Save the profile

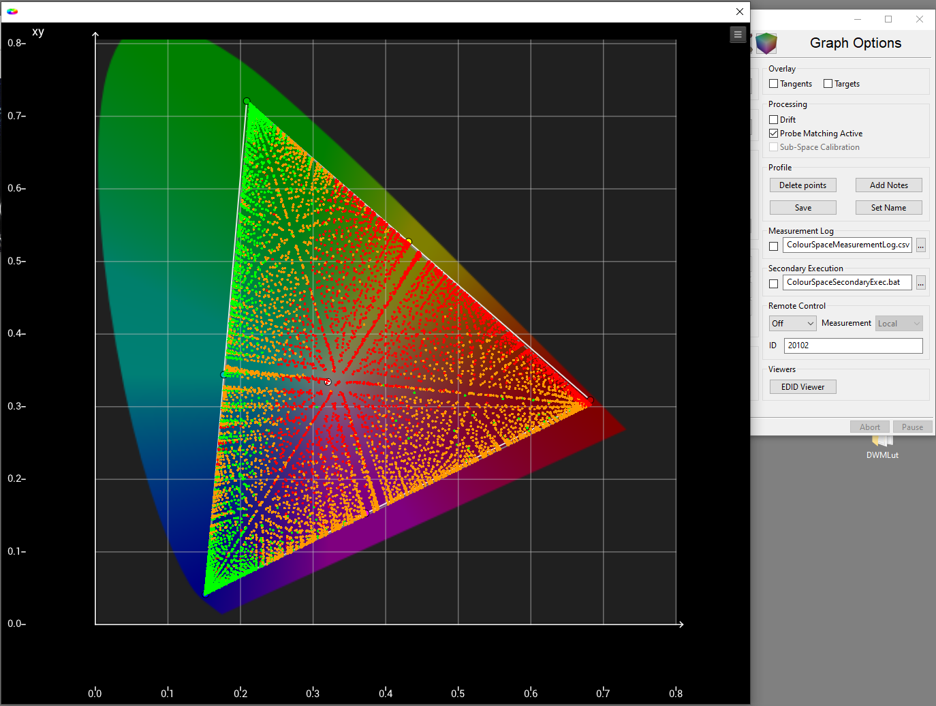pyautogui.click(x=802, y=208)
